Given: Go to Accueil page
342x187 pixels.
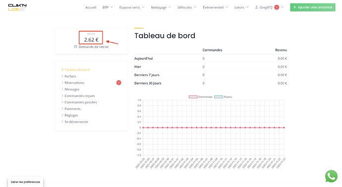Looking at the screenshot, I should click(91, 7).
